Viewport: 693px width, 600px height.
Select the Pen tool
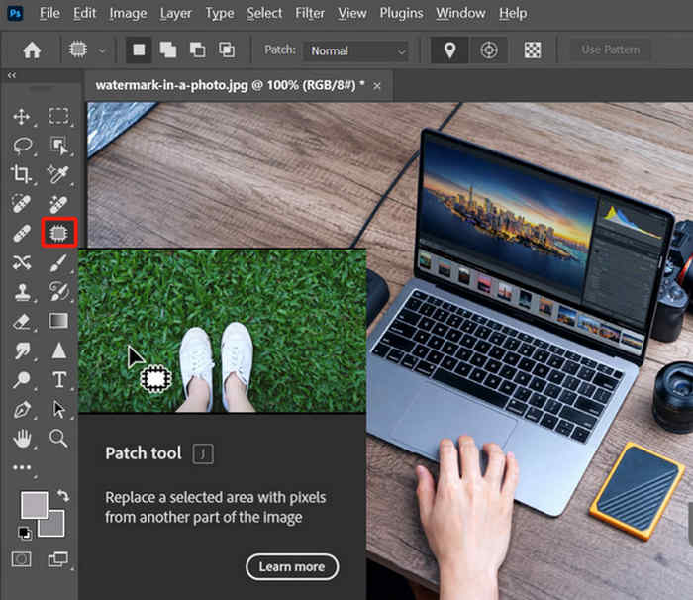[x=22, y=410]
